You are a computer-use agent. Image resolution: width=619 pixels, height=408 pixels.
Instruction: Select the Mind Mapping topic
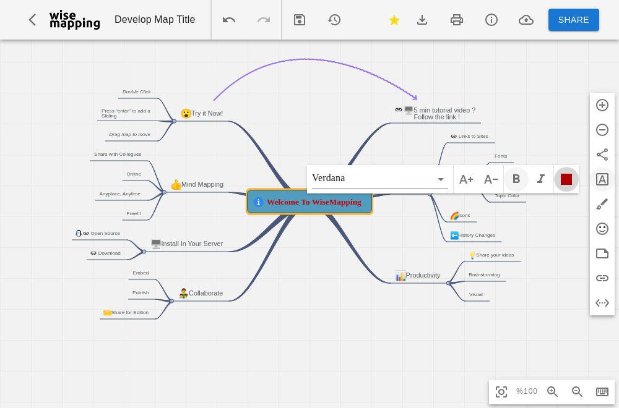pyautogui.click(x=202, y=184)
